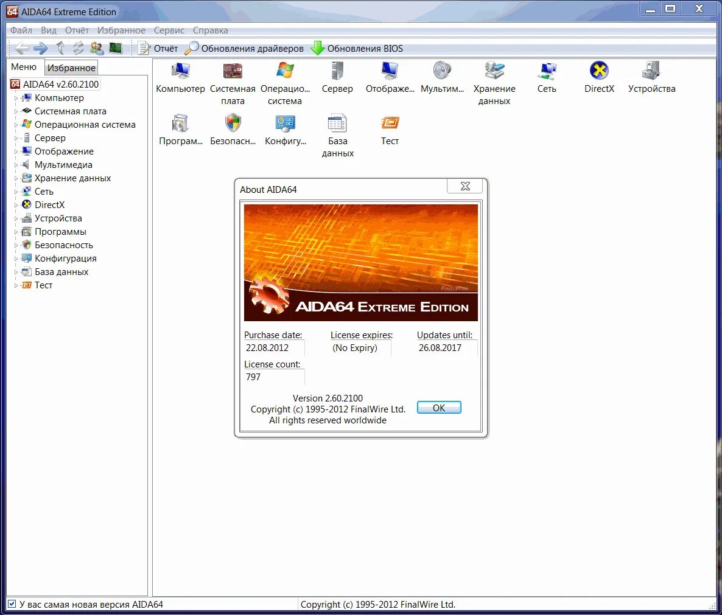
Task: Click the green monitor graph toolbar icon
Action: (x=115, y=48)
